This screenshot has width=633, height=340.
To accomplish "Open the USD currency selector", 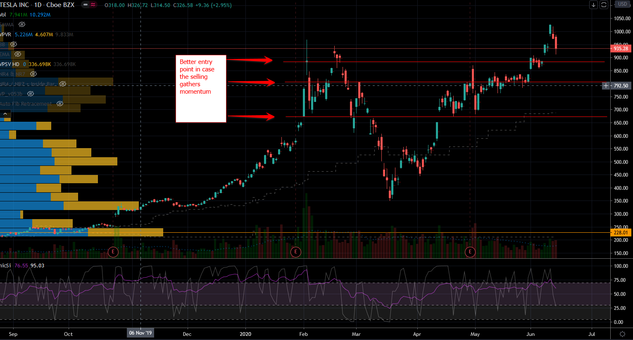I will [622, 4].
